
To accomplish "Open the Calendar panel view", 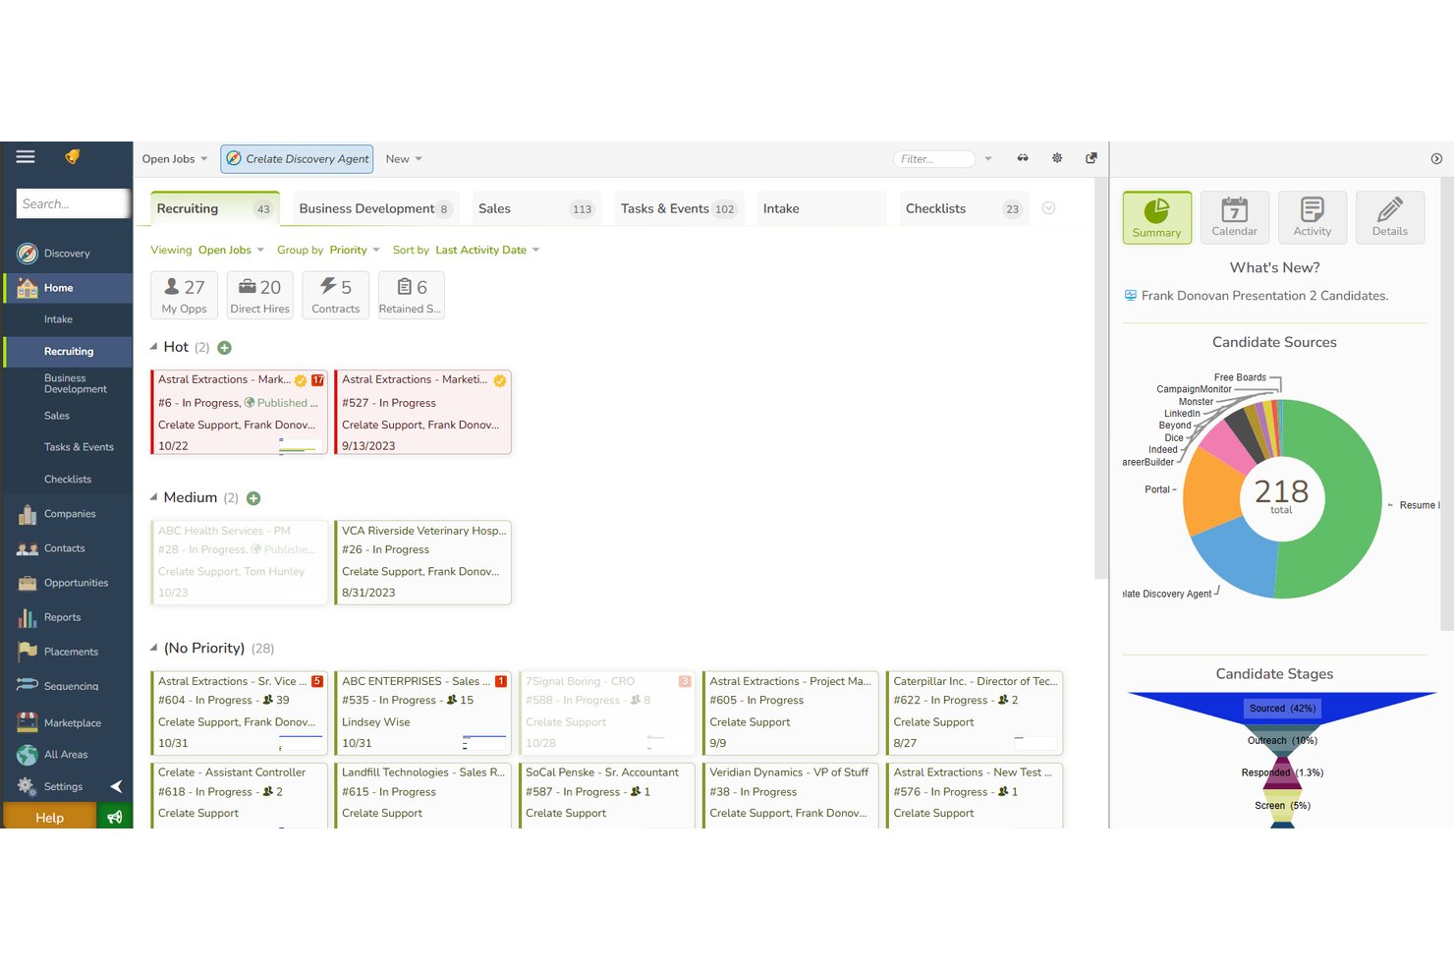I will click(1234, 217).
